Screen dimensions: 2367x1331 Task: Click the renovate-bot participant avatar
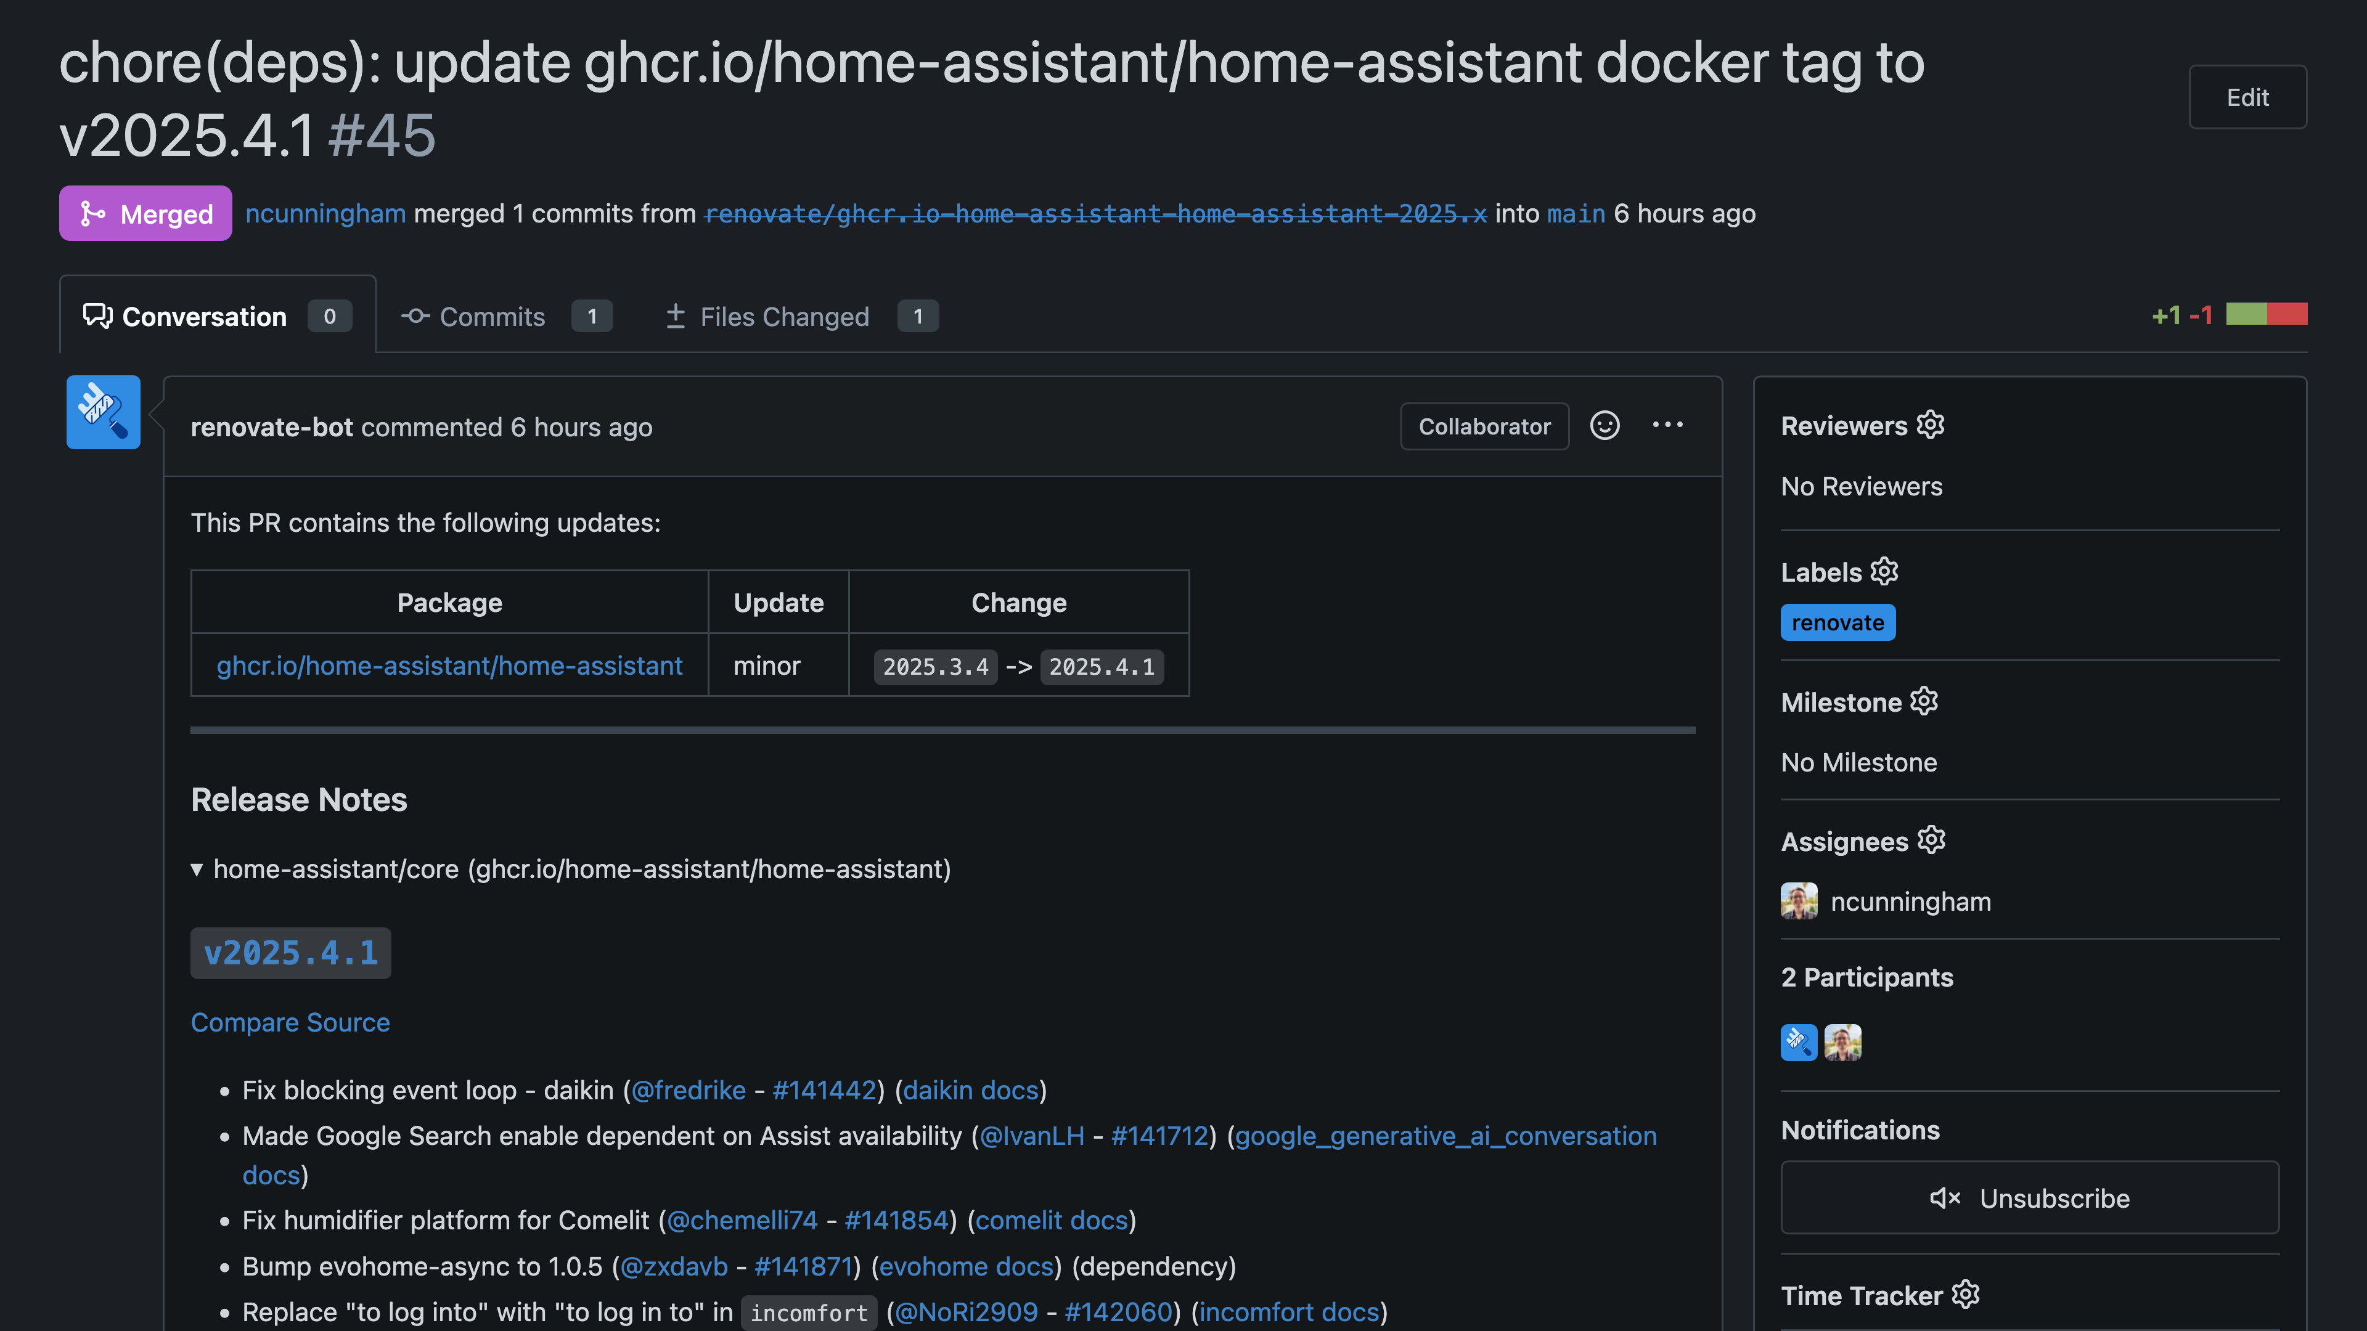click(x=1798, y=1043)
